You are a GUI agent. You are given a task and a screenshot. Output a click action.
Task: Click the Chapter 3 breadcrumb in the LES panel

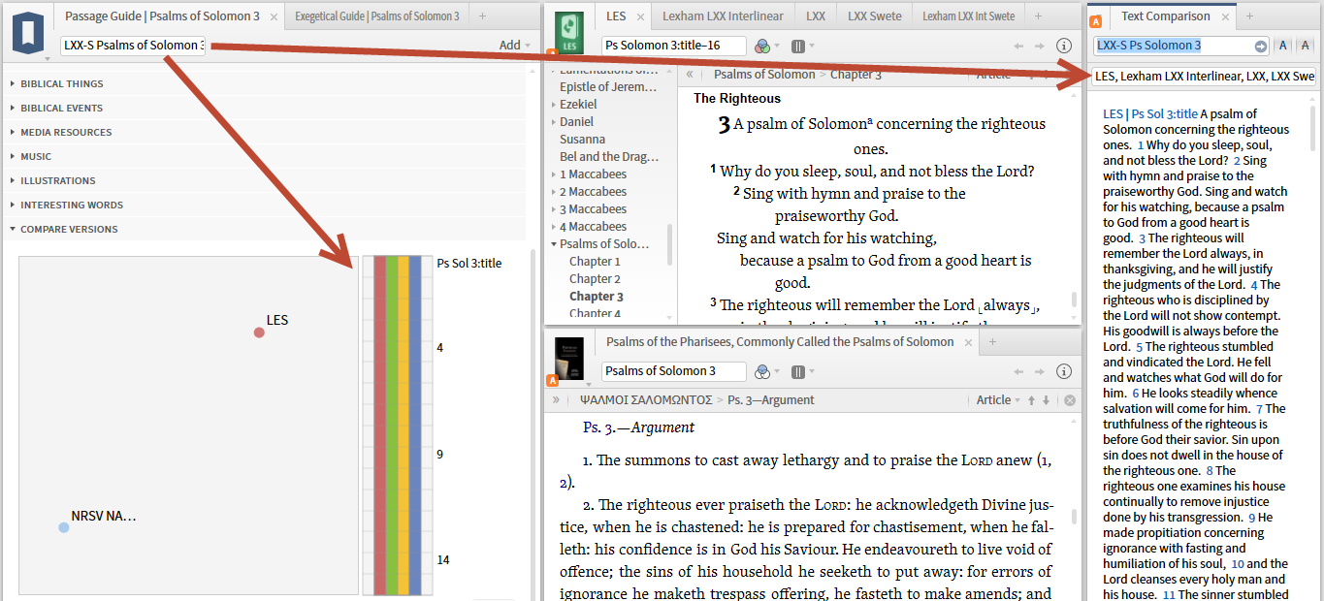pos(856,75)
